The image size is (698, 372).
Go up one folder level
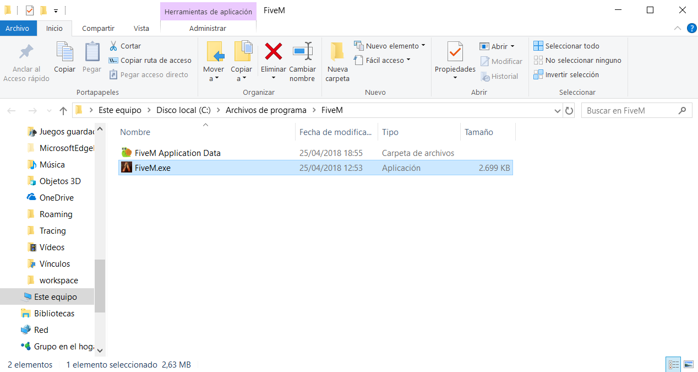pyautogui.click(x=63, y=110)
